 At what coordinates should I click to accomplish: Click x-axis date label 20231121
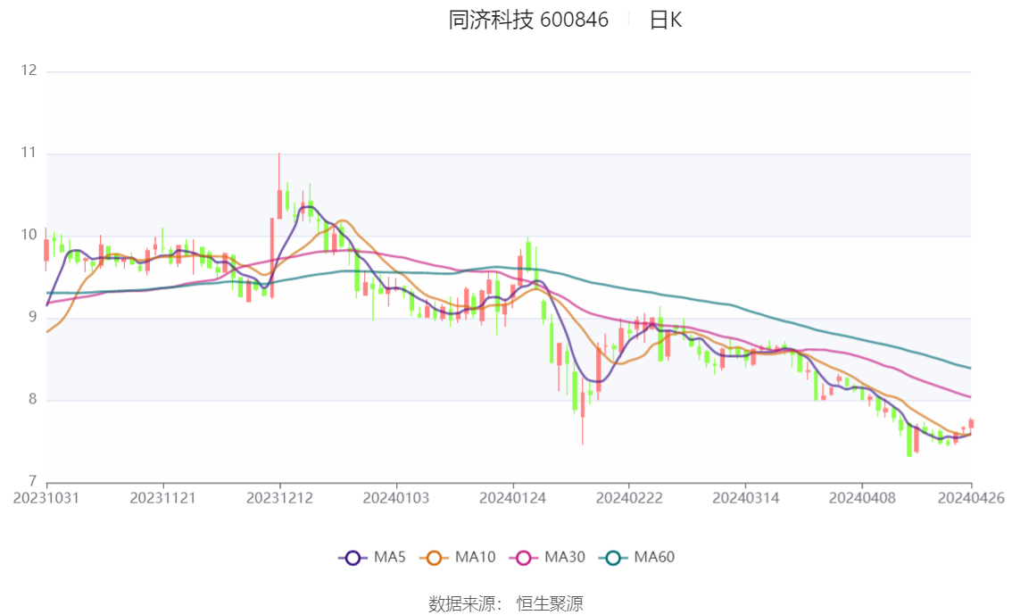pyautogui.click(x=162, y=498)
